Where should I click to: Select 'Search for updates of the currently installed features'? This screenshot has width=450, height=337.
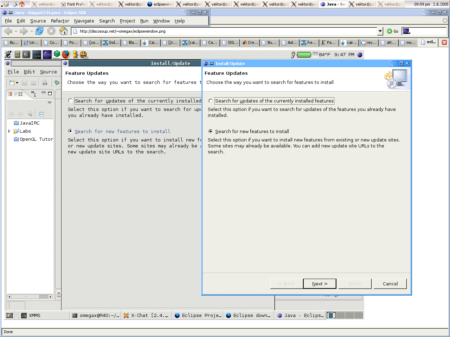211,101
